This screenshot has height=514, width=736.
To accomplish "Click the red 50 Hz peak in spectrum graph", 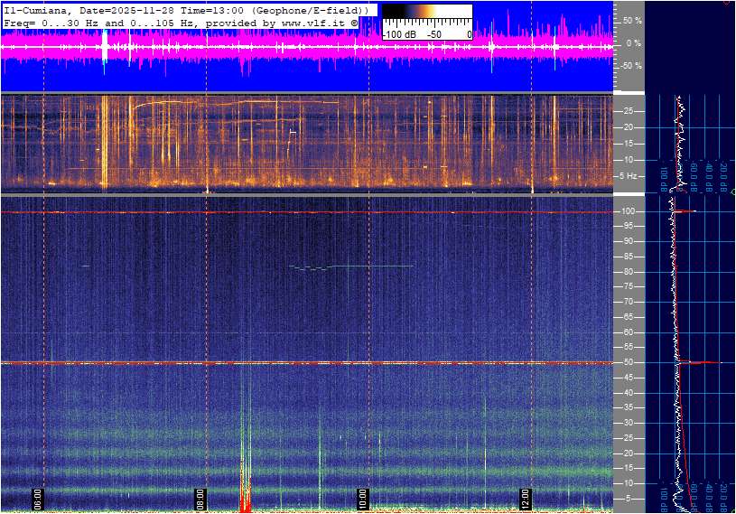I will coord(709,363).
